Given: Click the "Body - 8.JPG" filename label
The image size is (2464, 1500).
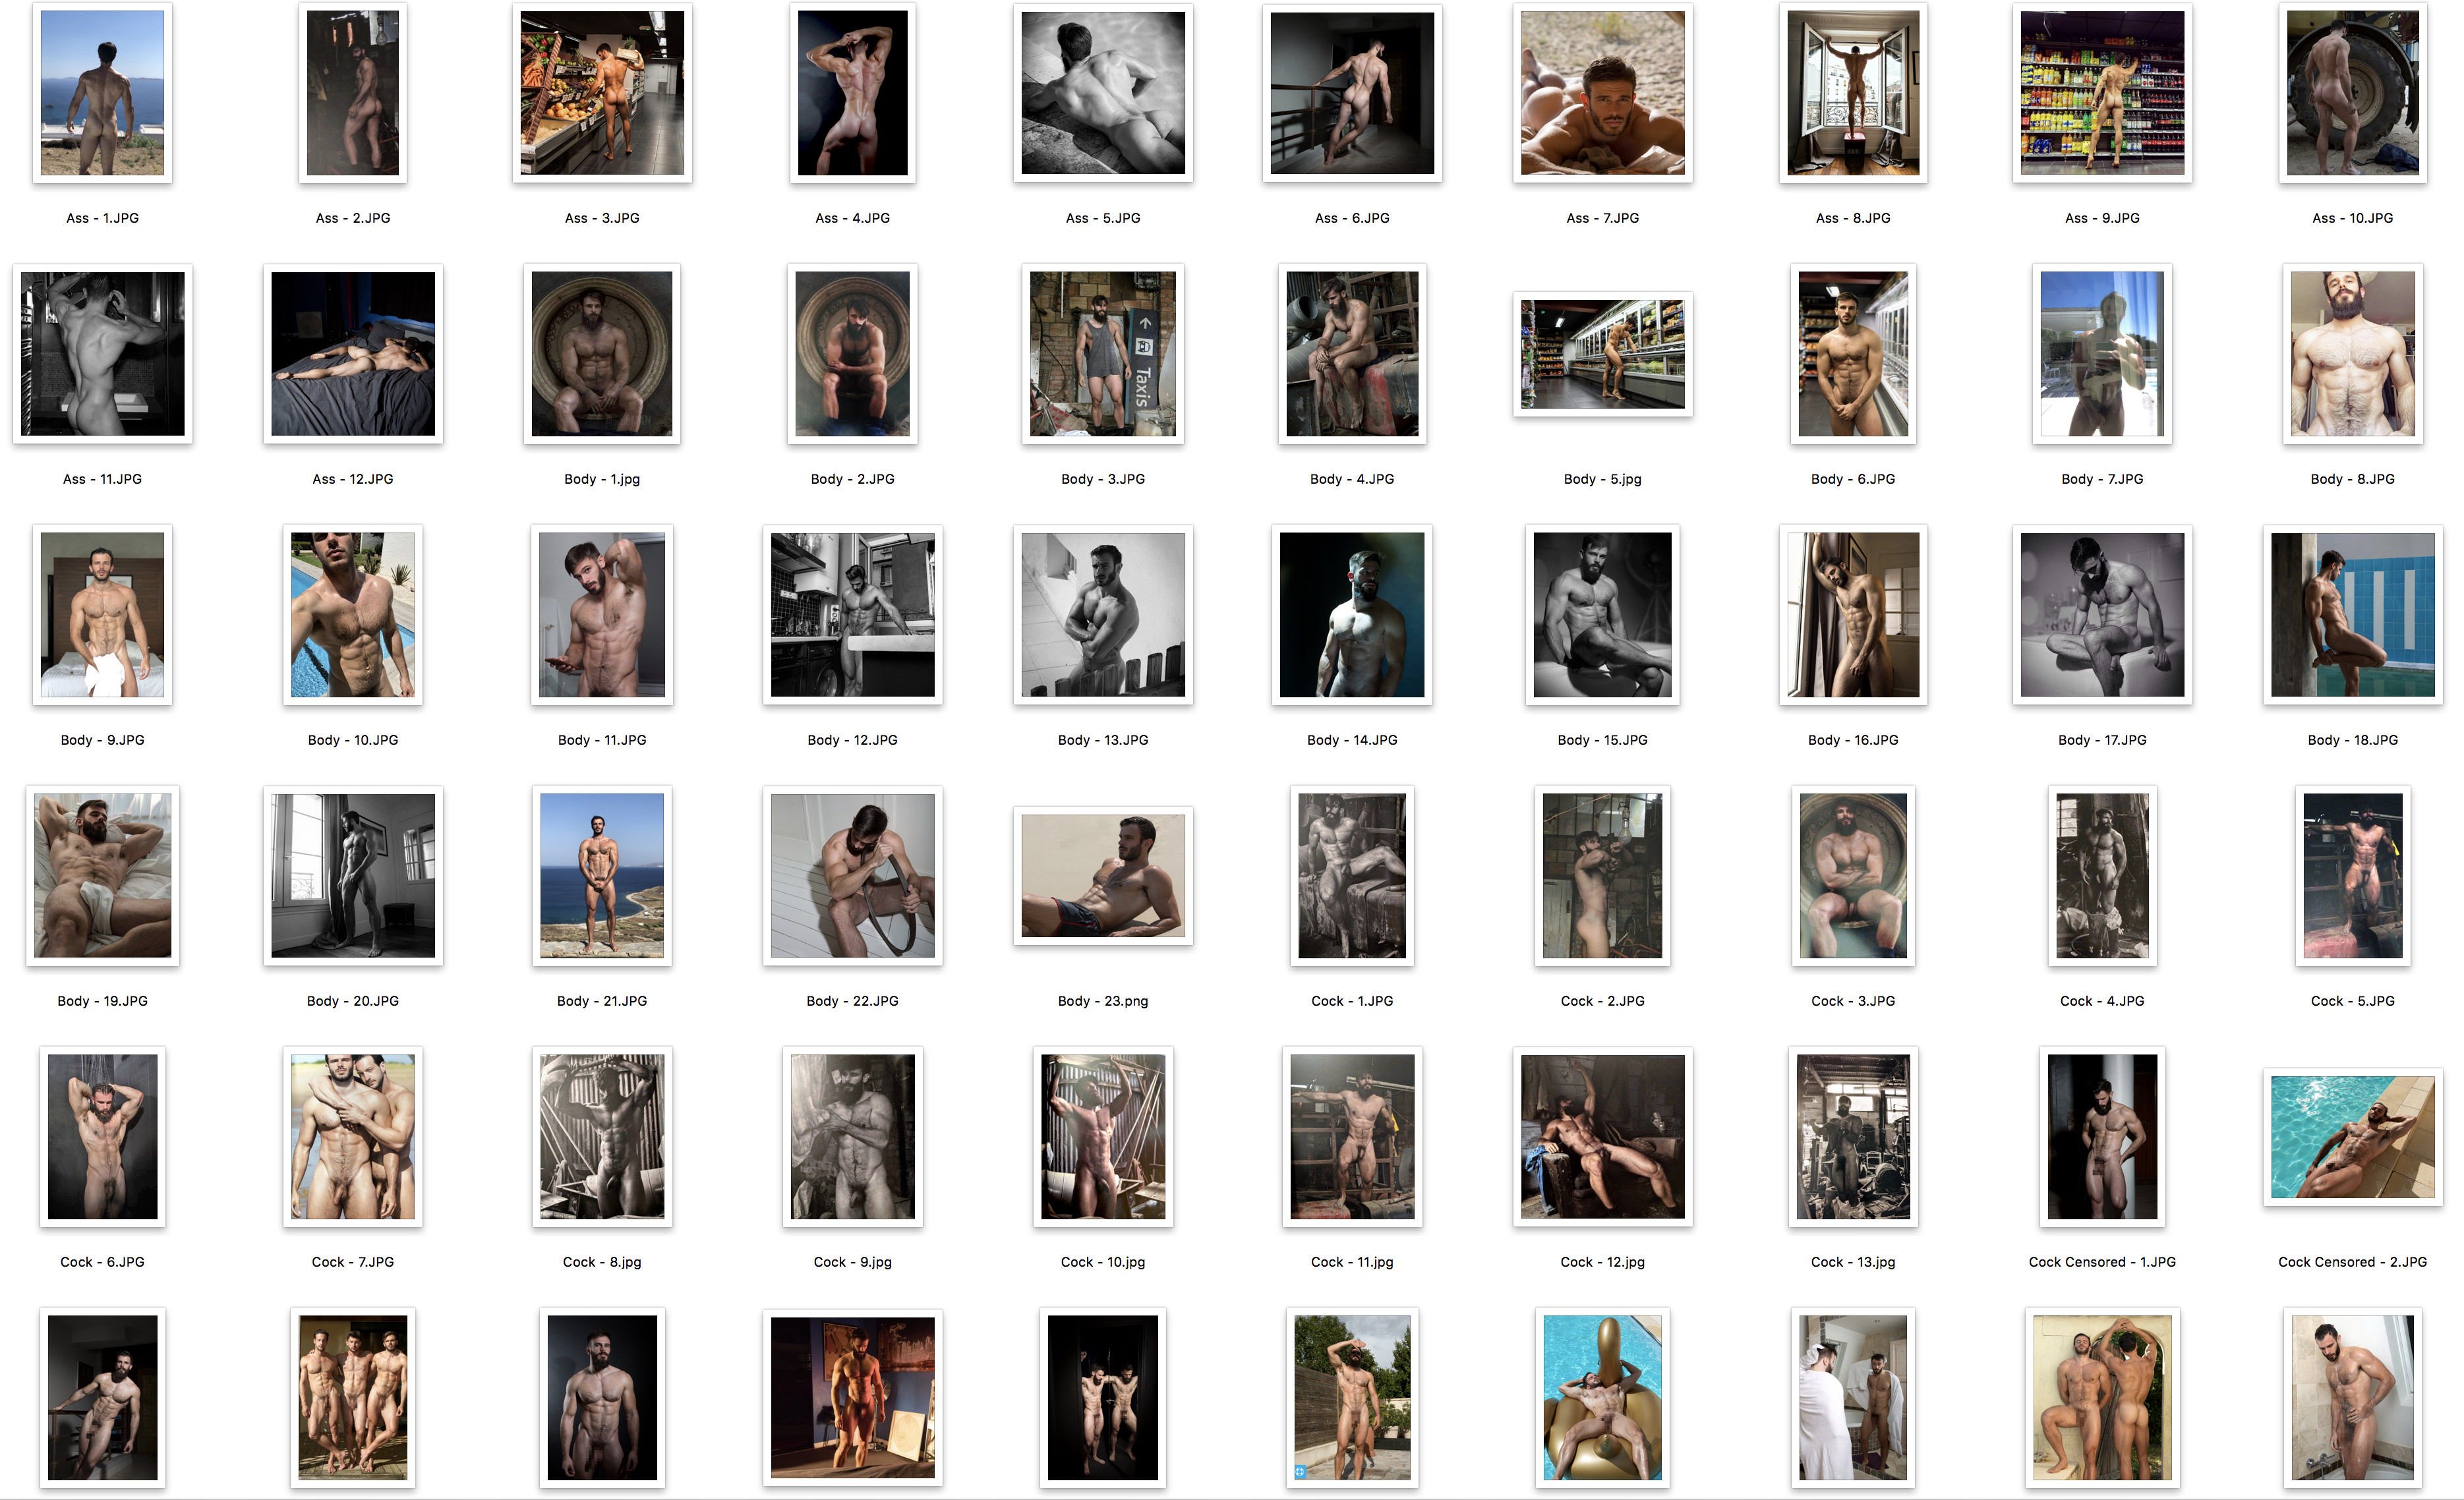Looking at the screenshot, I should tap(2352, 479).
